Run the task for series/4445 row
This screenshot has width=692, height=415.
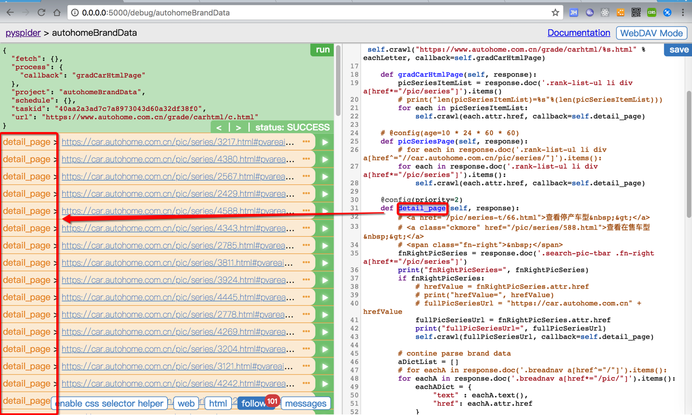[x=325, y=297]
